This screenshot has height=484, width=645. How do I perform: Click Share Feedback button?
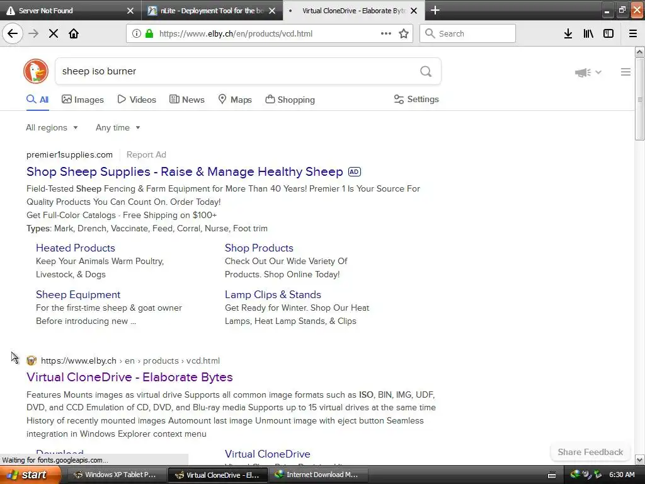tap(590, 452)
